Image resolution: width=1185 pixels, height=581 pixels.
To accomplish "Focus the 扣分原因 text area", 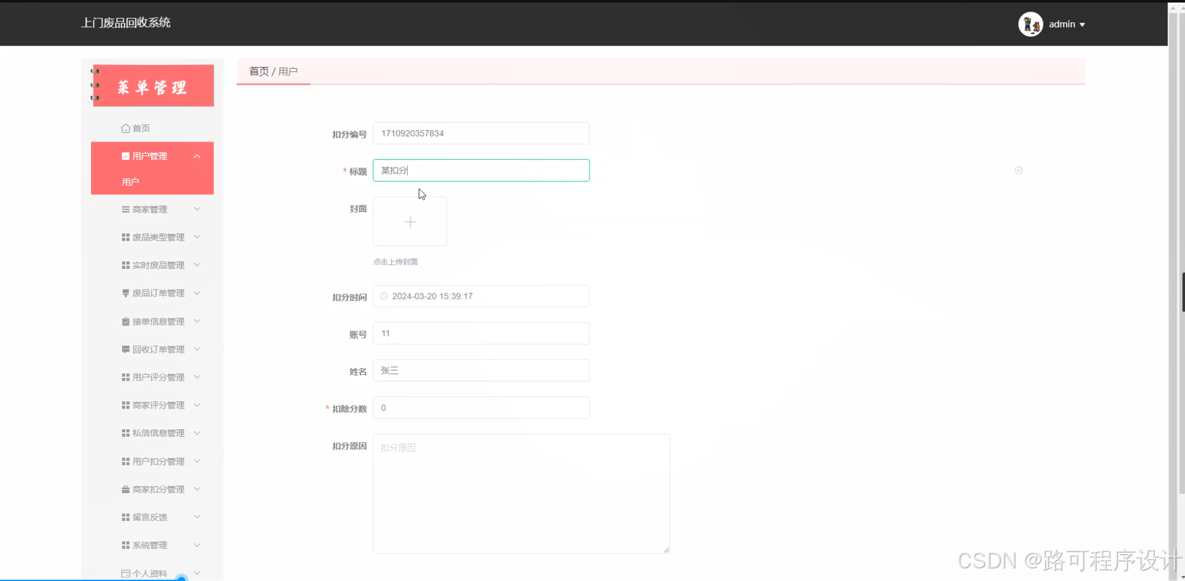I will (521, 494).
